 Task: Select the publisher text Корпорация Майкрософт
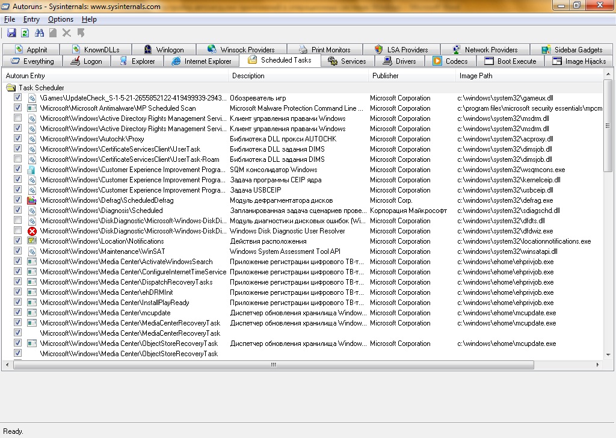[408, 211]
